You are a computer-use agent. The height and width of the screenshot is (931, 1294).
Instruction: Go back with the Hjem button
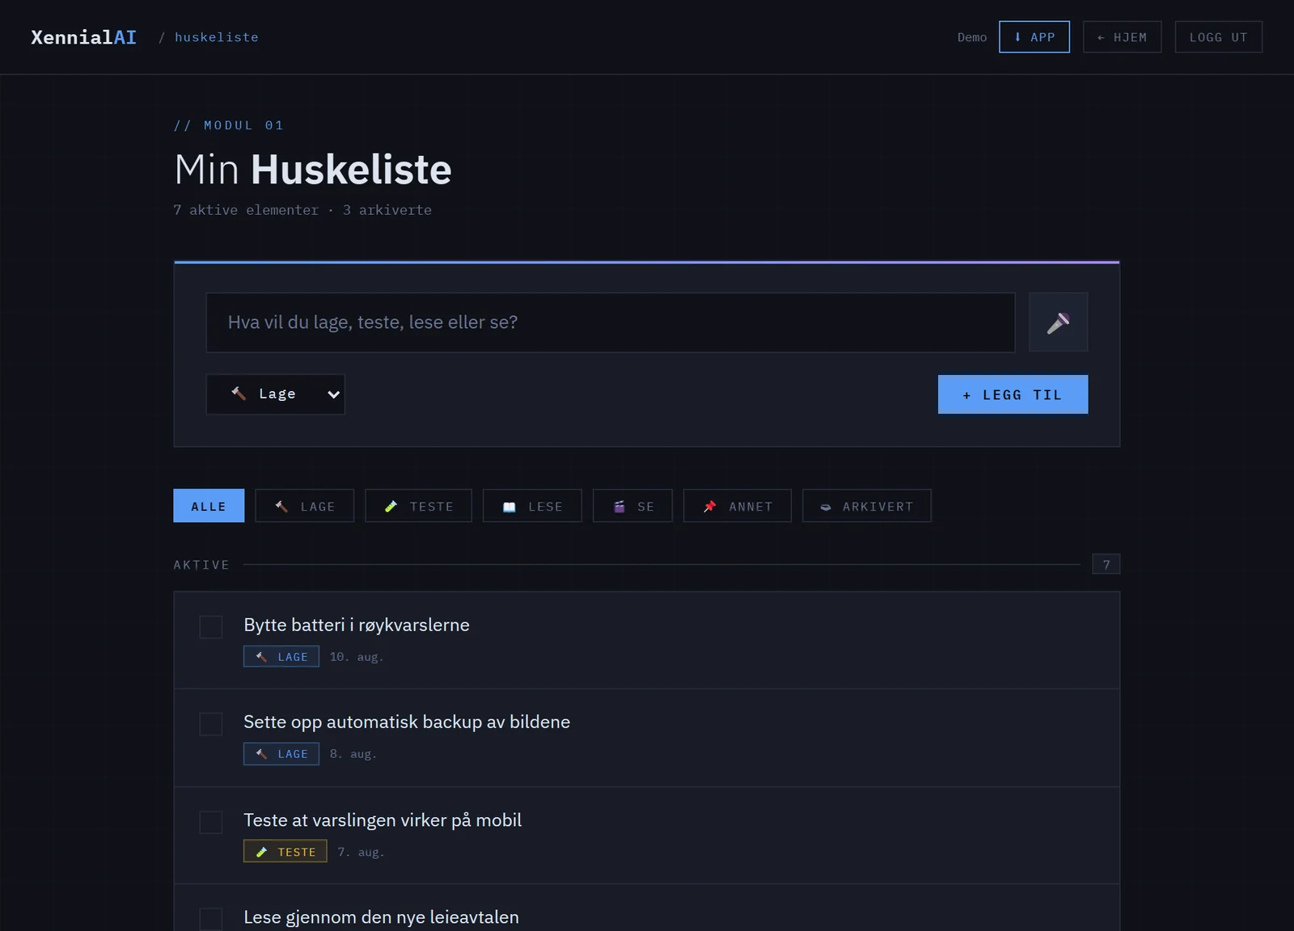[1123, 37]
